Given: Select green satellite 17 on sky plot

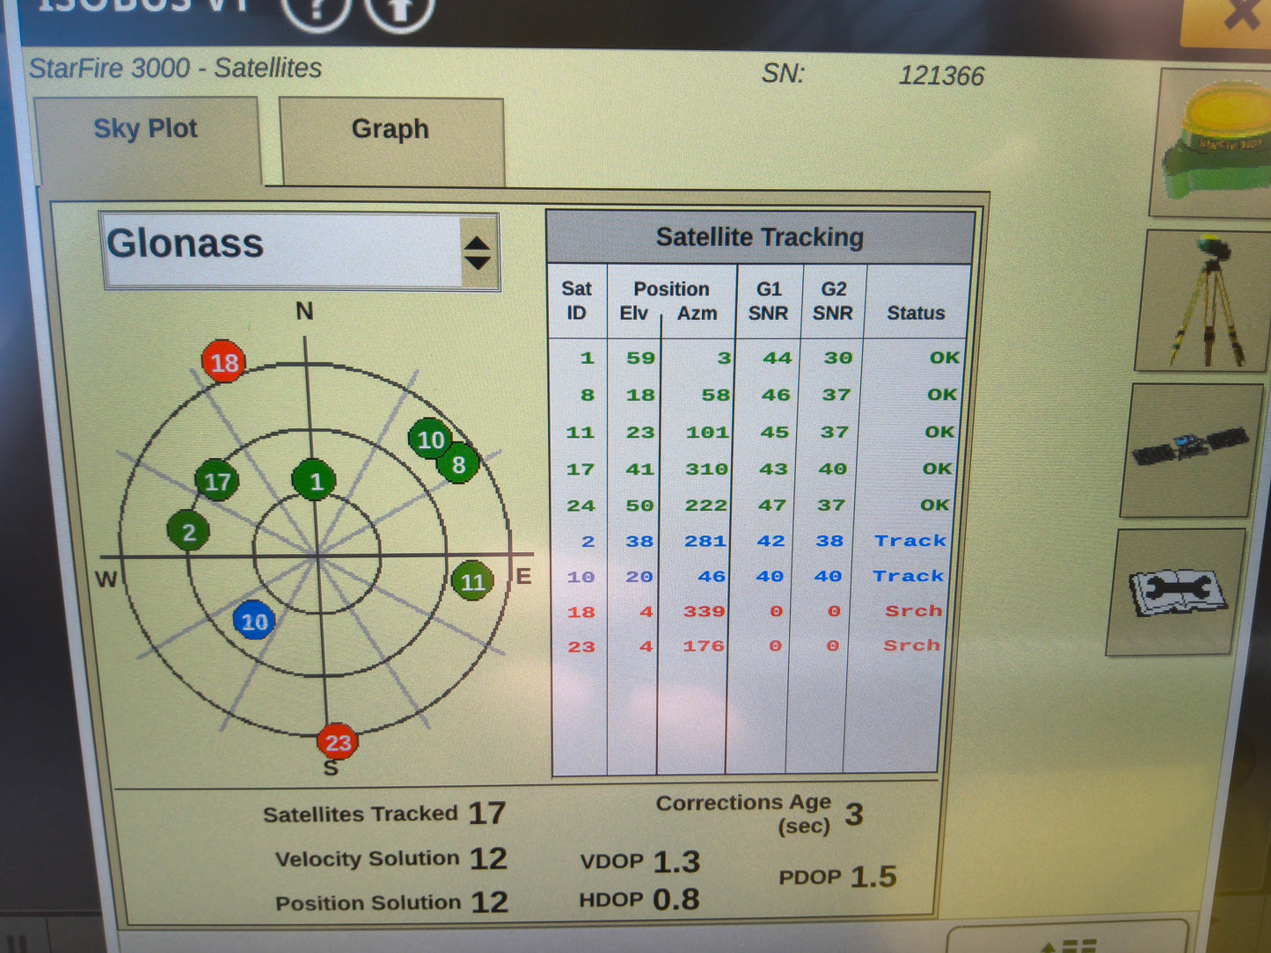Looking at the screenshot, I should pyautogui.click(x=216, y=481).
